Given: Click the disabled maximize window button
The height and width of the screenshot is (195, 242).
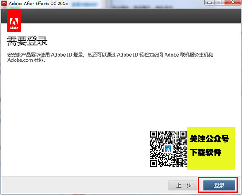Looking at the screenshot, I should click(x=220, y=2).
